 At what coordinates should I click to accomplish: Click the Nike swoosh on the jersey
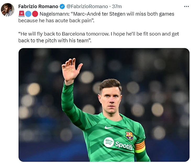tap(109, 127)
